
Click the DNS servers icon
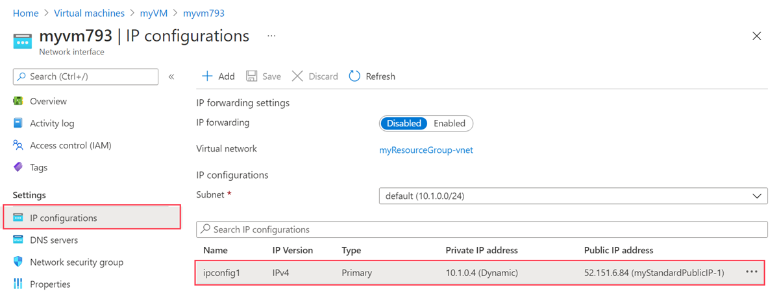tap(18, 240)
